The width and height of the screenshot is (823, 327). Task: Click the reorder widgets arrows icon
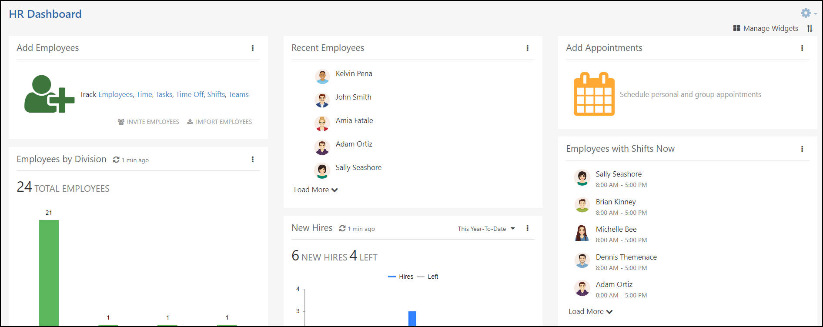click(810, 28)
